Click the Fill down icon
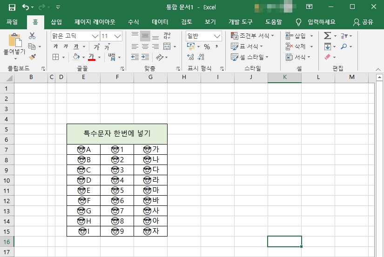The image size is (384, 257). [x=327, y=46]
